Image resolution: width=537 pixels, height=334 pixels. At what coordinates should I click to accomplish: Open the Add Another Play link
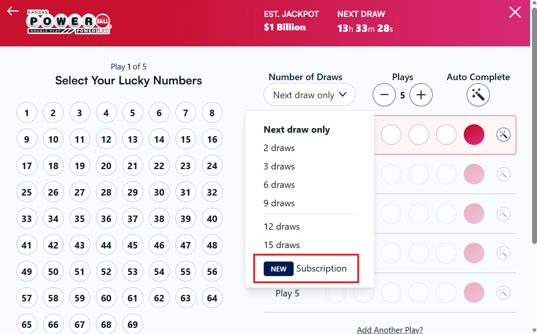(x=390, y=330)
